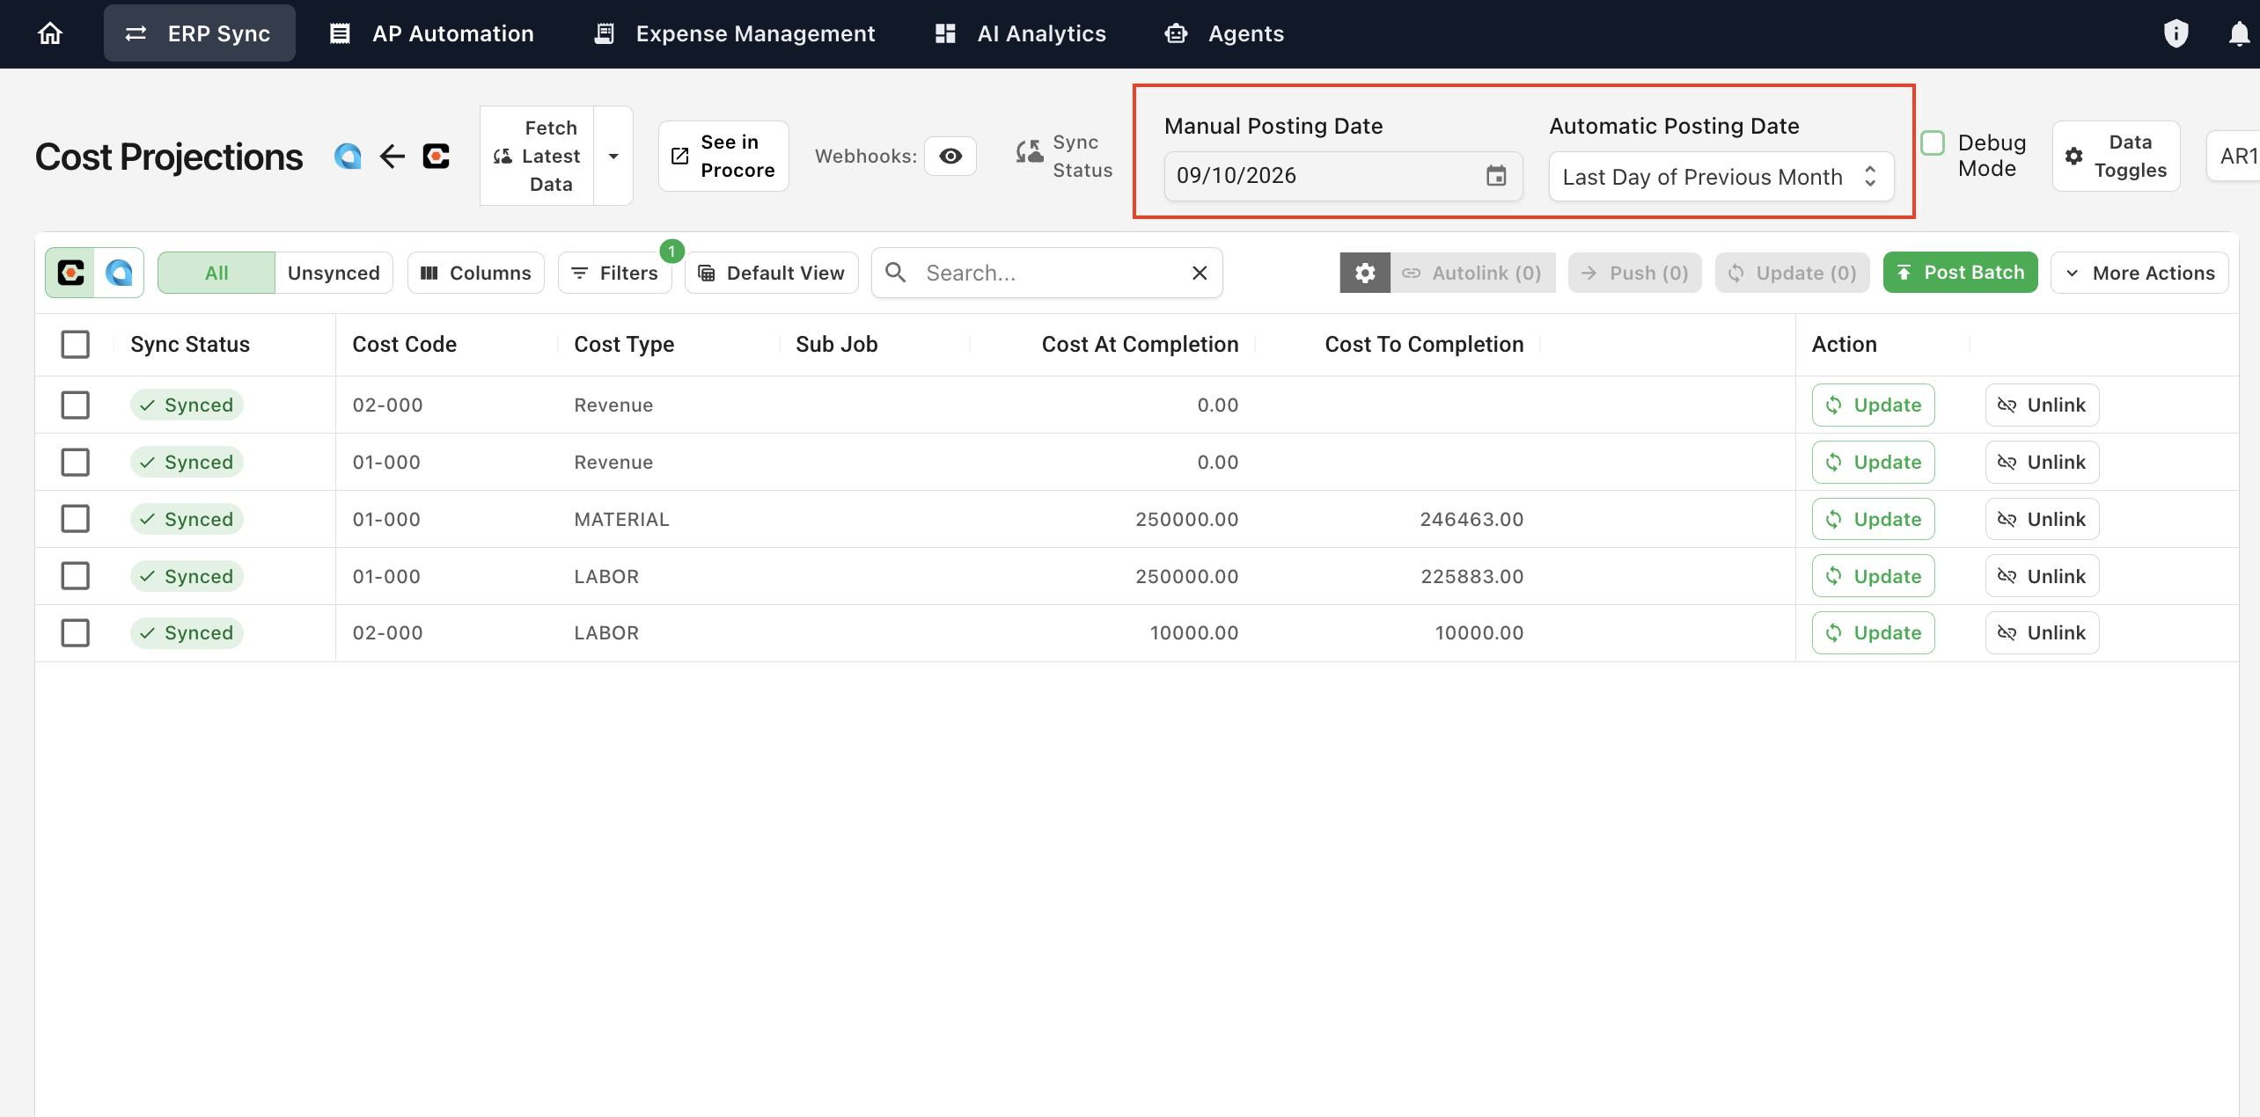The width and height of the screenshot is (2260, 1117).
Task: Click the 246463.00 cost to completion value
Action: point(1471,520)
